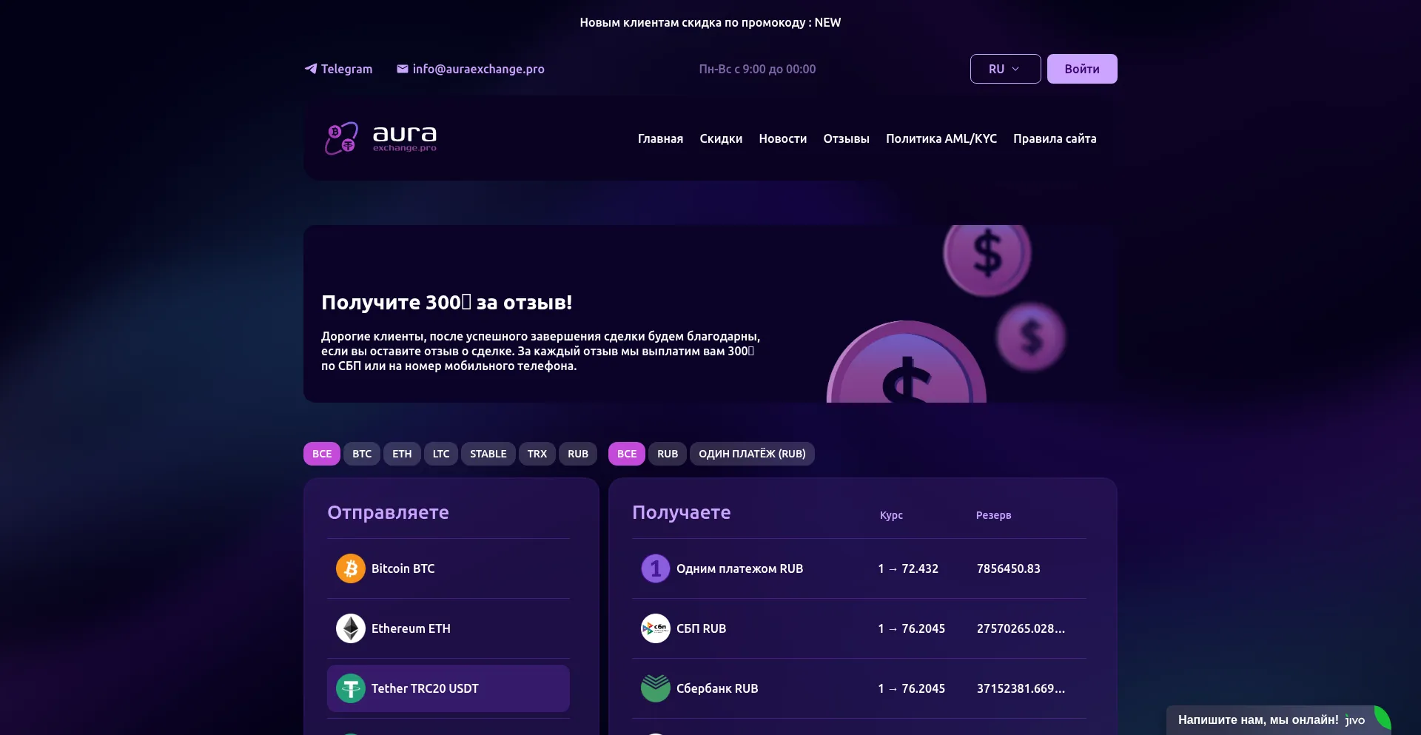The image size is (1421, 735).
Task: Go to the Главная menu item
Action: [660, 138]
